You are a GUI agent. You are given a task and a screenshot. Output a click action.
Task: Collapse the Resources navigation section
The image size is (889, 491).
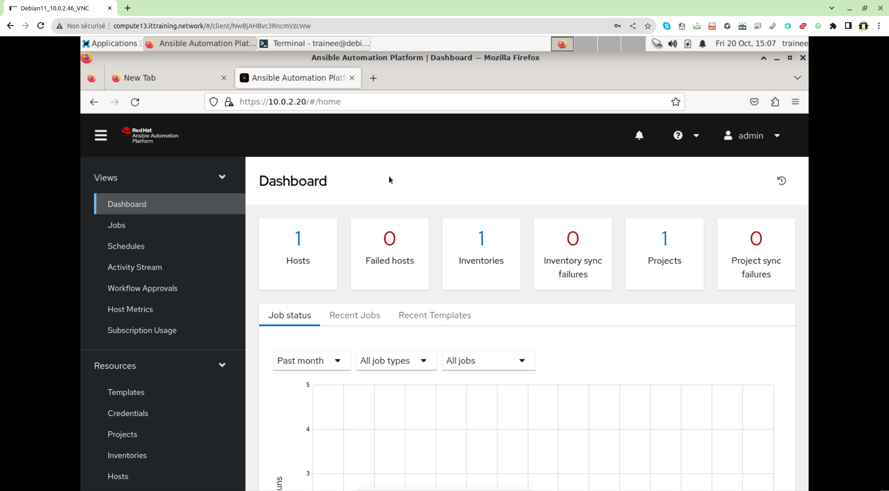click(x=222, y=365)
